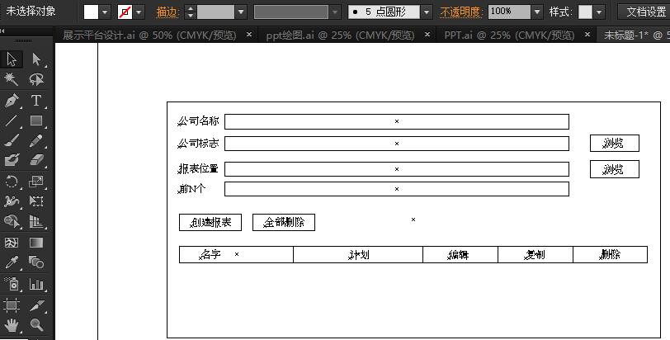Click the stroke weight value field

pos(216,12)
